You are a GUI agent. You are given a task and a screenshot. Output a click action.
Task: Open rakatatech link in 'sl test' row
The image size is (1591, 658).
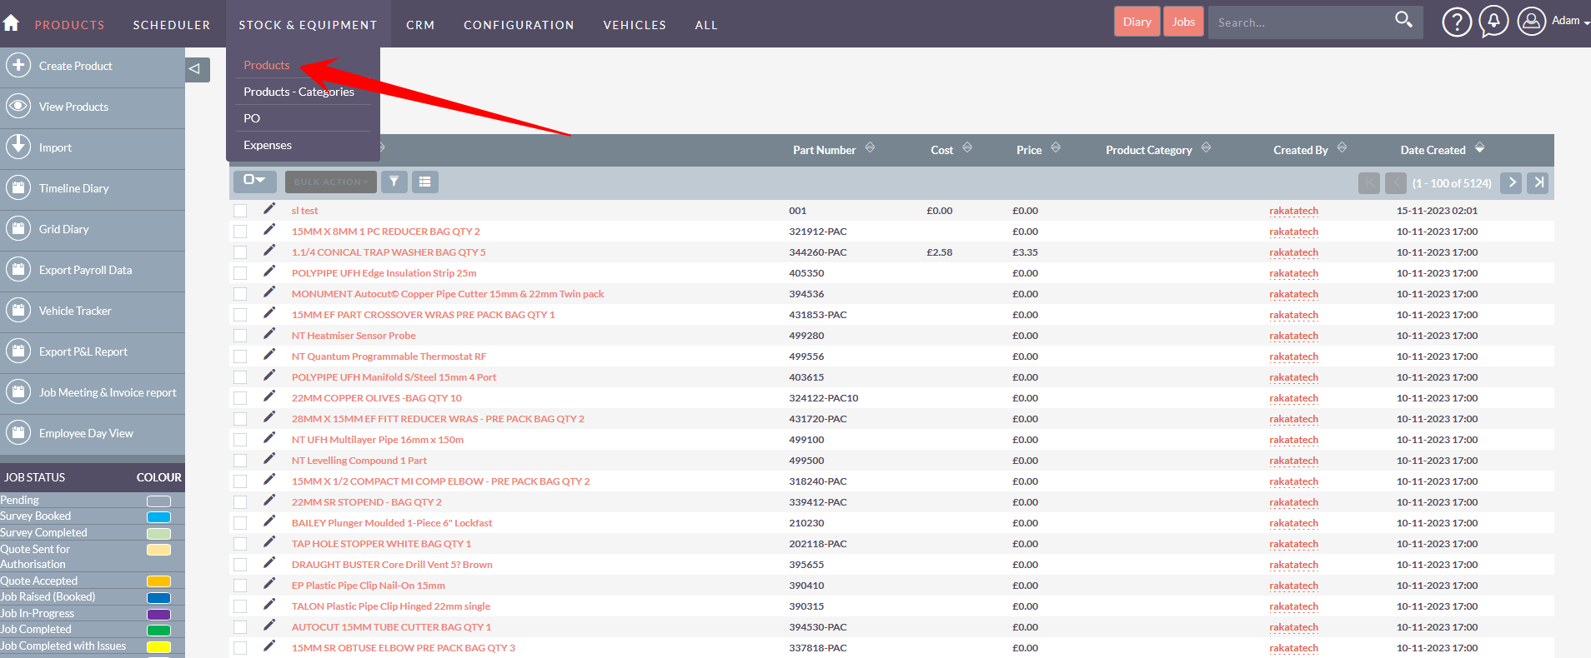1294,211
